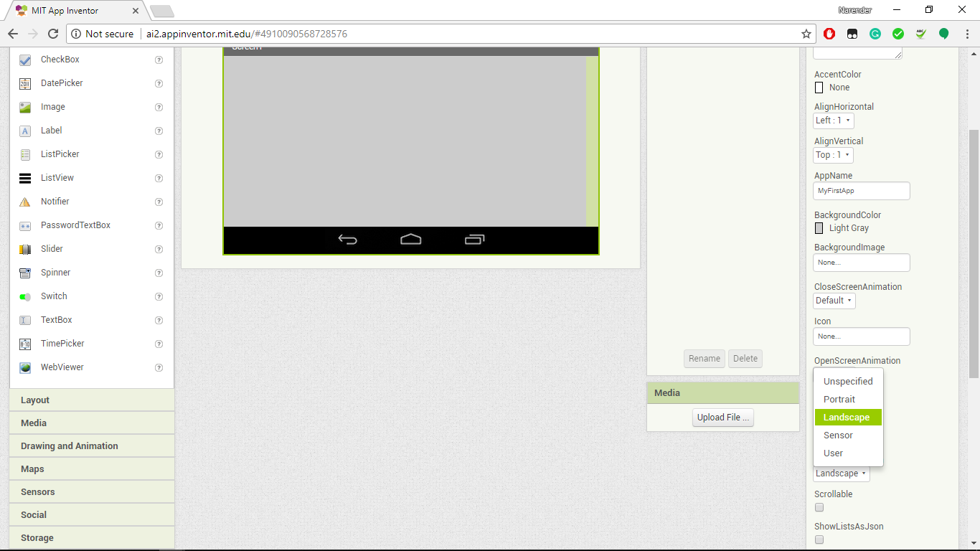The width and height of the screenshot is (980, 551).
Task: Click the ListView component icon
Action: pos(25,179)
